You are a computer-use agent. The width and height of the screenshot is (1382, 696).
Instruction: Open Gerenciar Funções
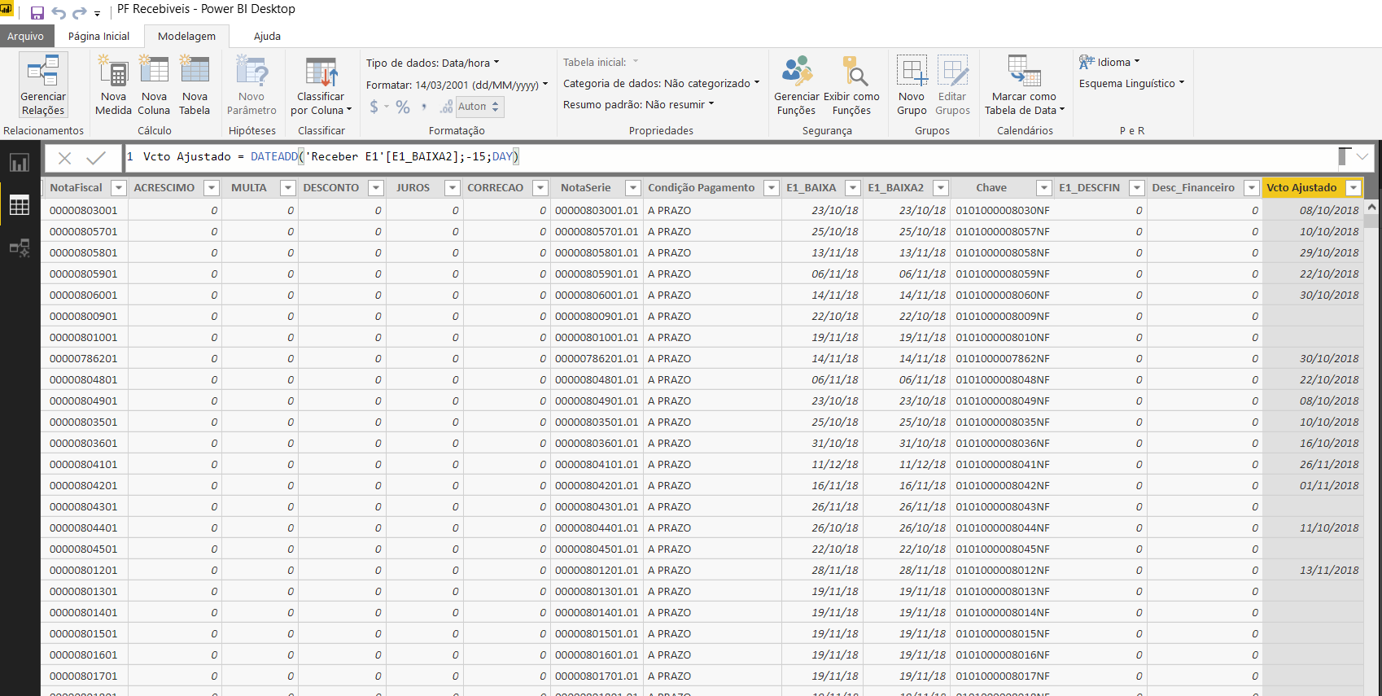[x=796, y=85]
